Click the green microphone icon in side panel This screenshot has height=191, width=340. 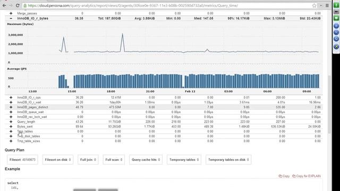[336, 4]
